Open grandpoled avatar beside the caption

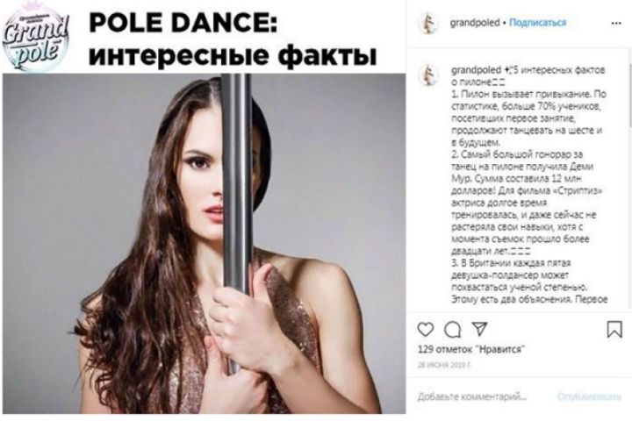(429, 75)
